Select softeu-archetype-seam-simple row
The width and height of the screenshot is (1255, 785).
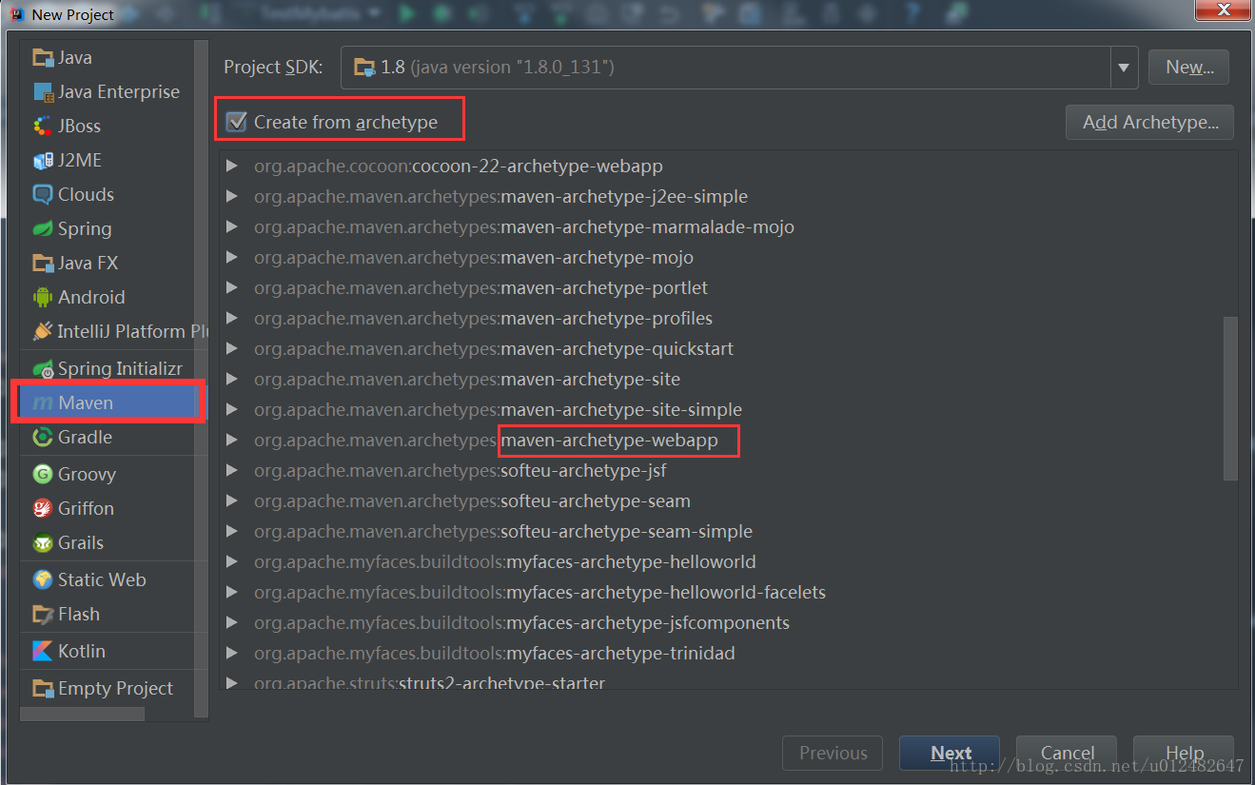(721, 532)
